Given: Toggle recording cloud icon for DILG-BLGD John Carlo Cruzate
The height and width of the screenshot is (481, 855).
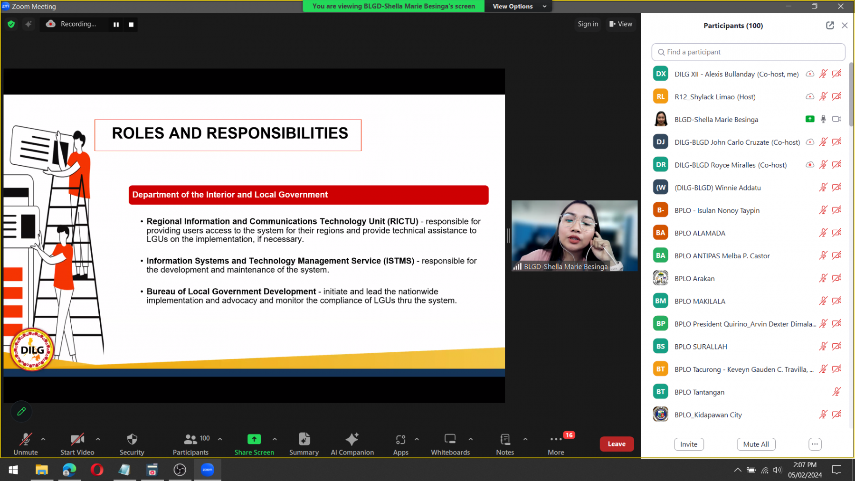Looking at the screenshot, I should pos(810,142).
